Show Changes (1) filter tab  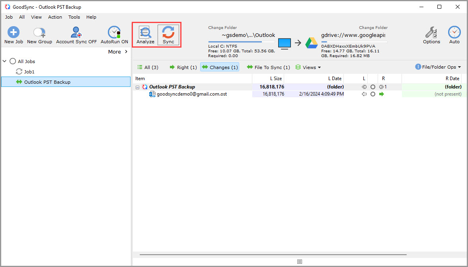220,67
